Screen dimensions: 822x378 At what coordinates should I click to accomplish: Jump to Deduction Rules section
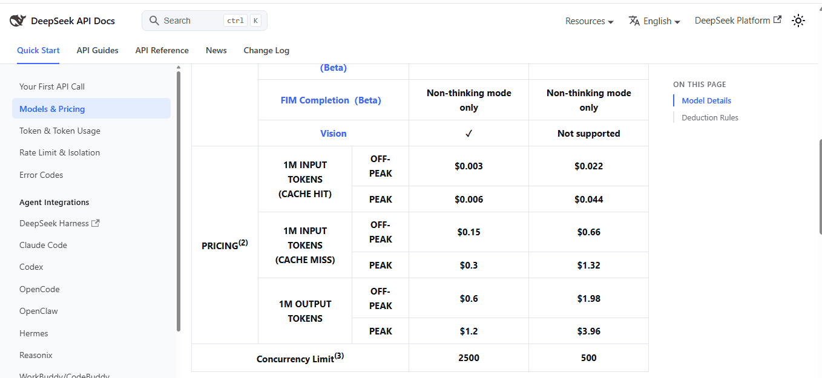(710, 117)
